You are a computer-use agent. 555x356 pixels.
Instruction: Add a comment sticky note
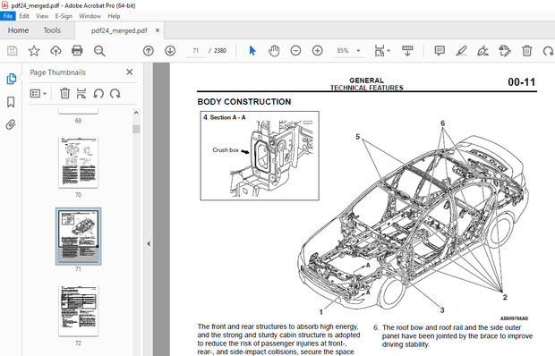click(440, 51)
